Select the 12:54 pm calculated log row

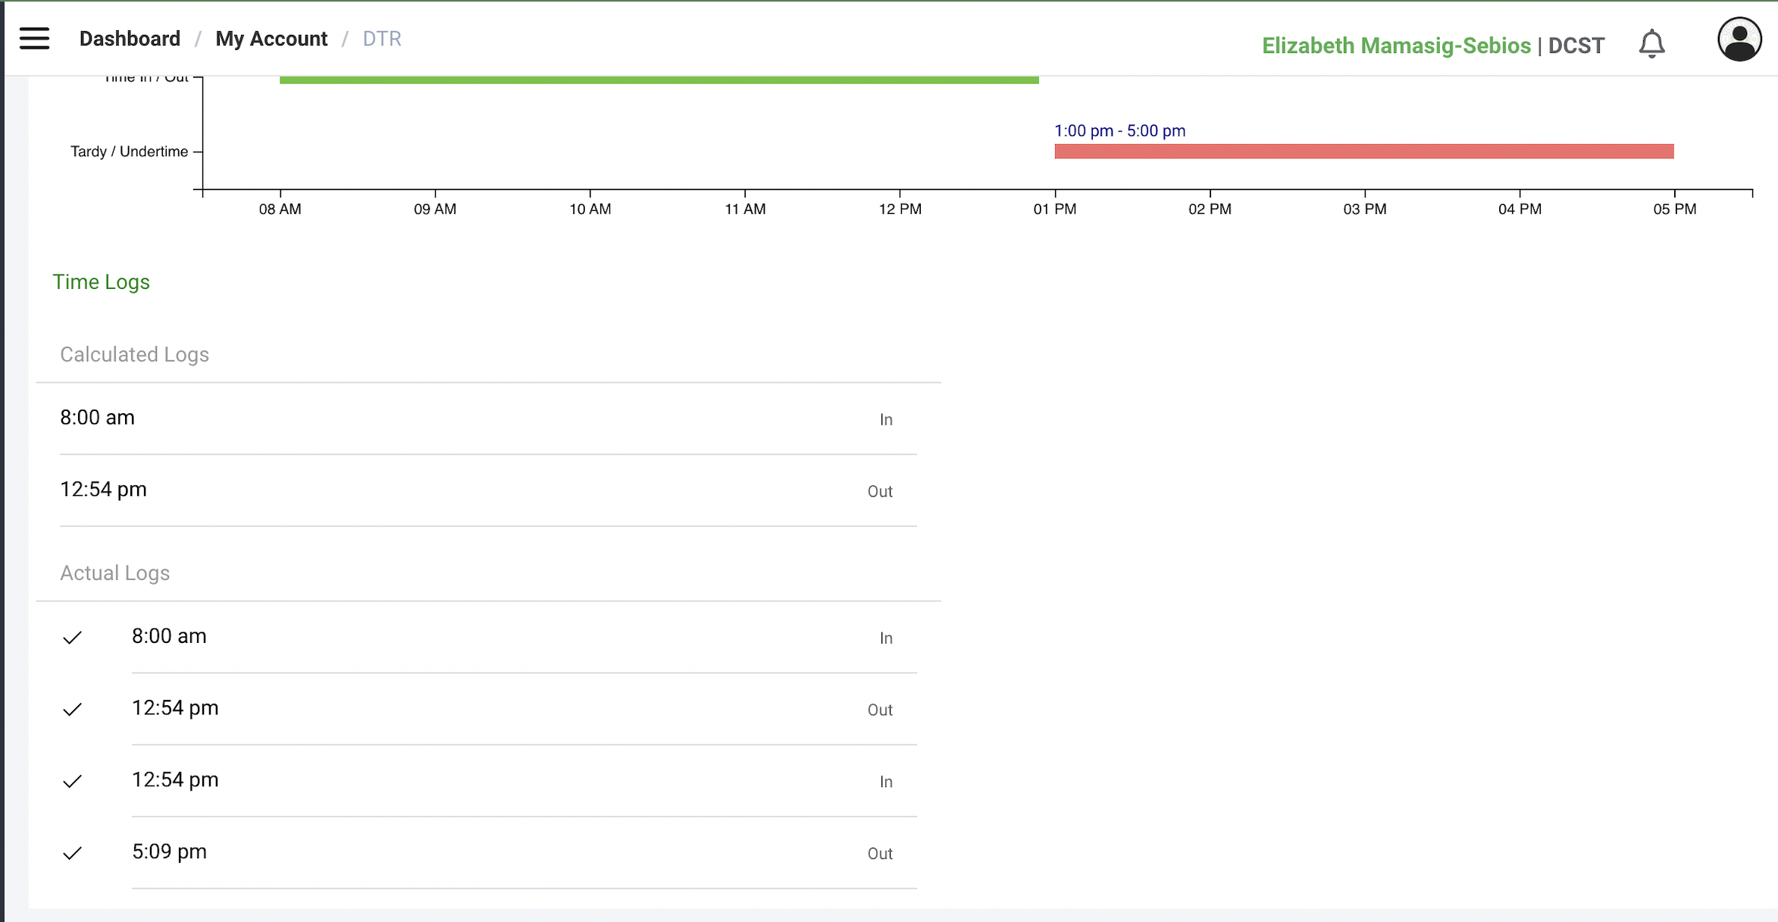[476, 491]
